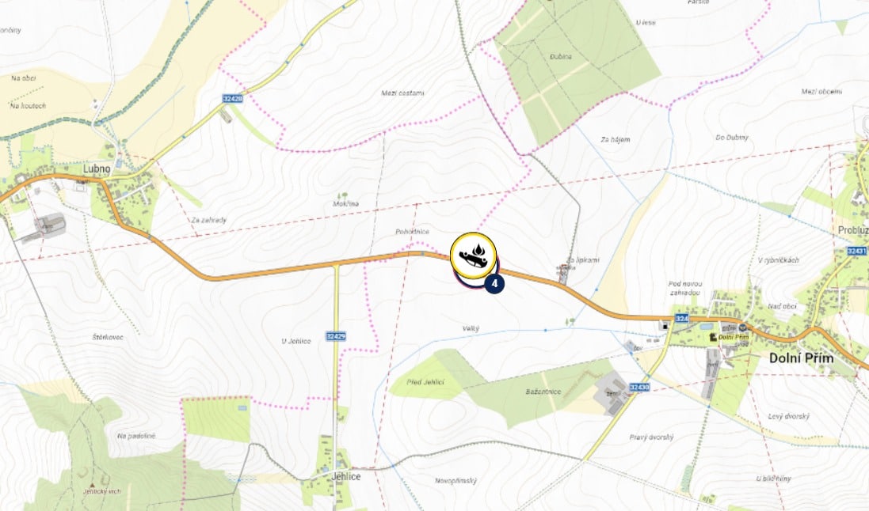Click the overturned burning car incident marker

point(473,255)
